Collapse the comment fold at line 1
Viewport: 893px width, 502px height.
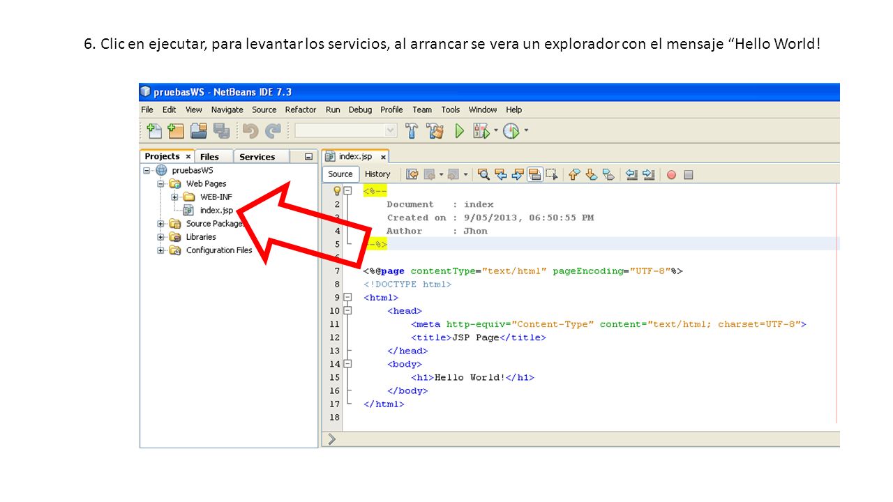[x=347, y=190]
